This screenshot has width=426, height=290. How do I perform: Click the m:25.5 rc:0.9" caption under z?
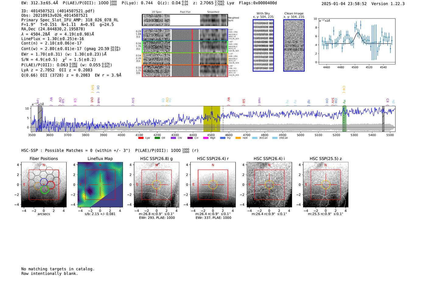326,214
